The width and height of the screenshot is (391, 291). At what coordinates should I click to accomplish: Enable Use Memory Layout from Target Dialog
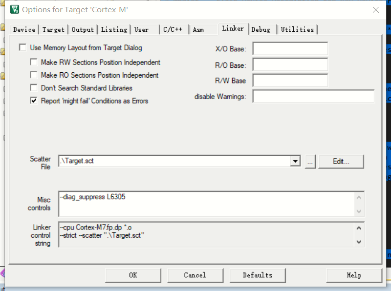pos(22,47)
